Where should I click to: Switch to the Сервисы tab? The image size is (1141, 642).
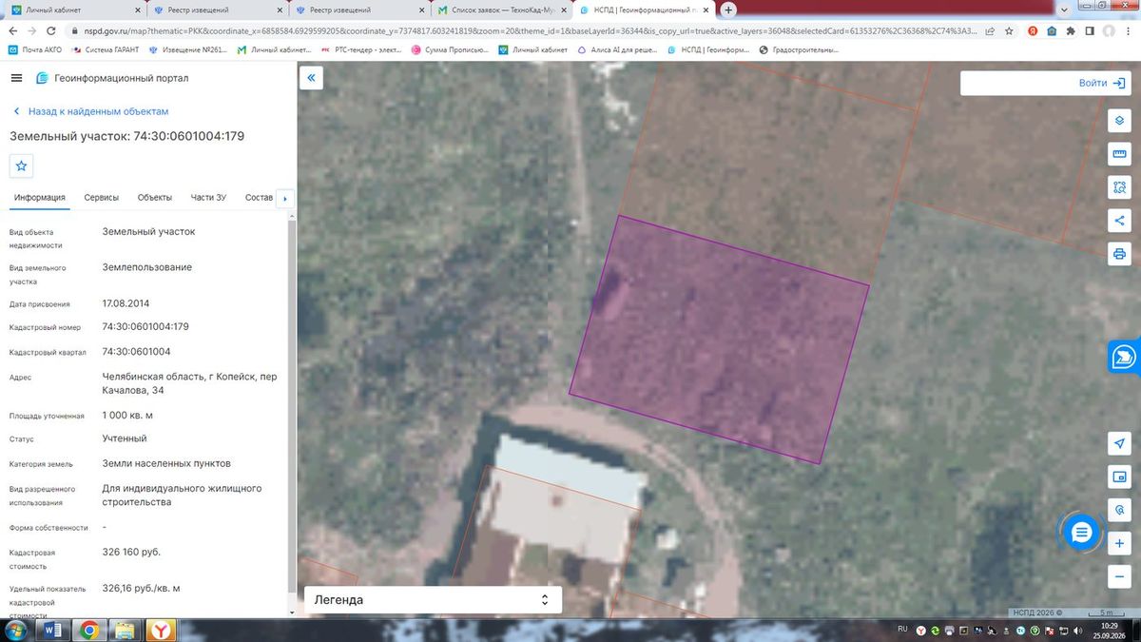click(x=102, y=198)
